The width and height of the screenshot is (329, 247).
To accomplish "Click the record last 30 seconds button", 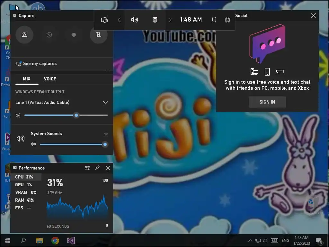I will 49,35.
